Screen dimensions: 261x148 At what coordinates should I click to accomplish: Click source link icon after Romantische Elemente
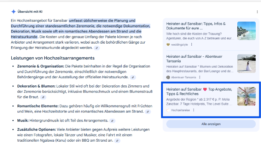148,112
